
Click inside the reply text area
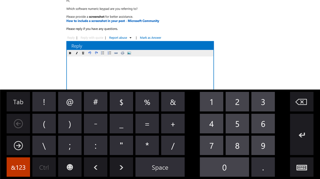point(140,73)
